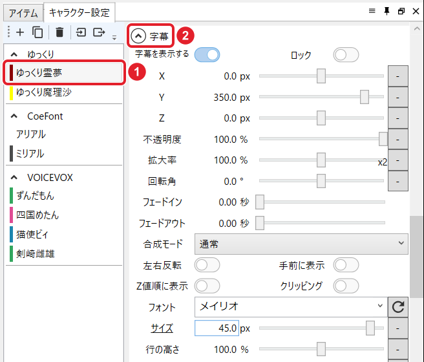Viewport: 424px width, 362px height.
Task: Click the 行の高さ slider handle
Action: click(x=321, y=349)
